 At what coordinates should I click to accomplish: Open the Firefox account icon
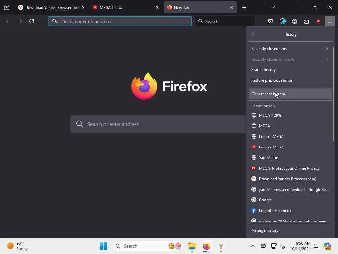tap(294, 21)
